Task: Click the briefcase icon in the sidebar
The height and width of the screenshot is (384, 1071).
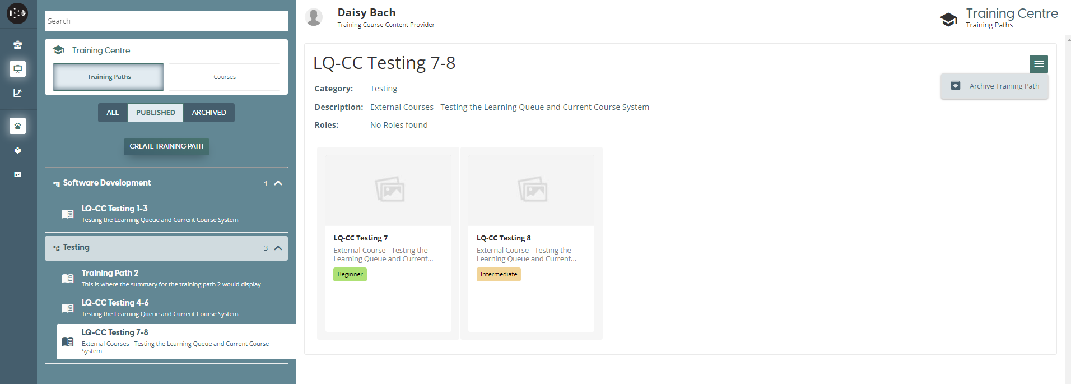Action: click(x=18, y=45)
